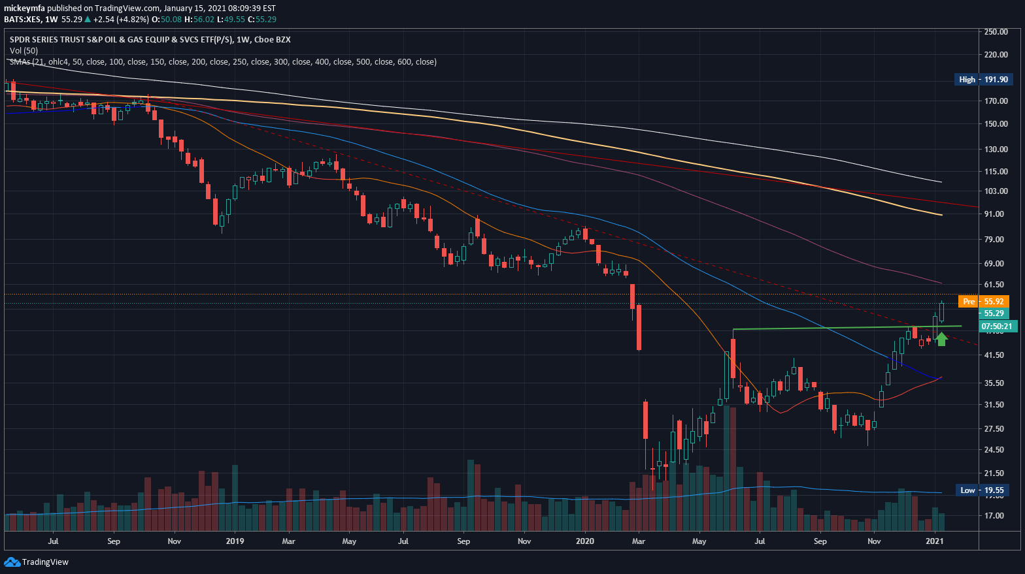
Task: Click the 24.50 price axis label
Action: click(x=996, y=450)
